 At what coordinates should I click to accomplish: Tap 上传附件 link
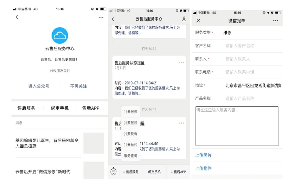coord(203,169)
